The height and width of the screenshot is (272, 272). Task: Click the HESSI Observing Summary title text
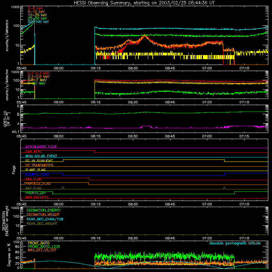[144, 3]
